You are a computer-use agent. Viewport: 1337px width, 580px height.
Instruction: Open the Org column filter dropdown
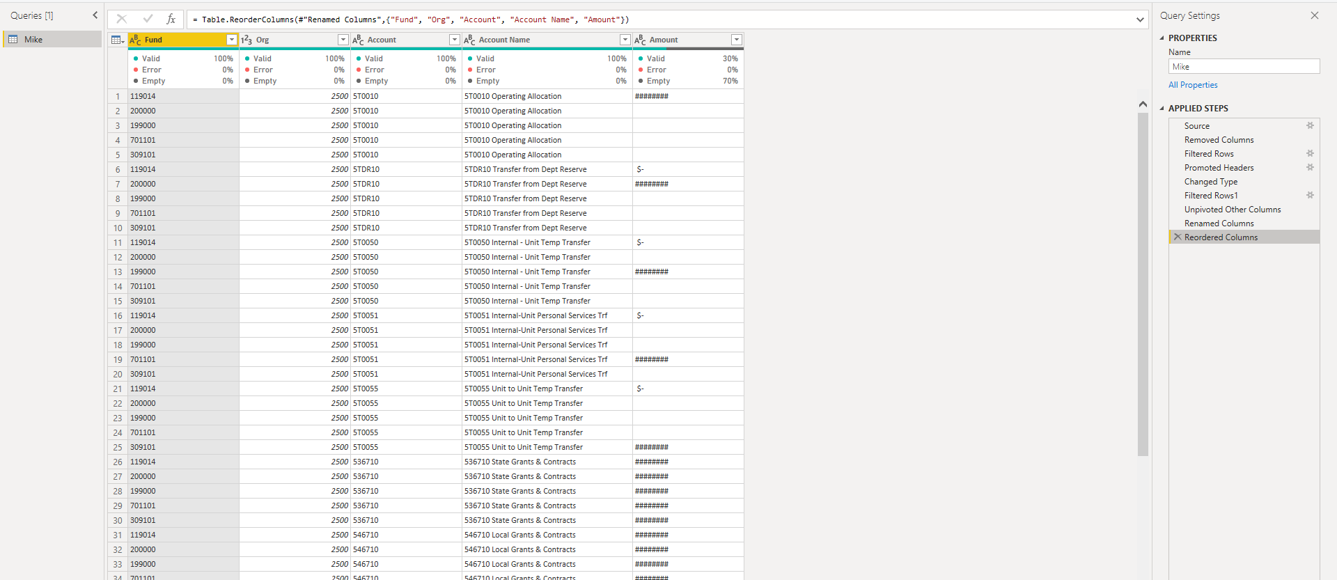point(343,40)
